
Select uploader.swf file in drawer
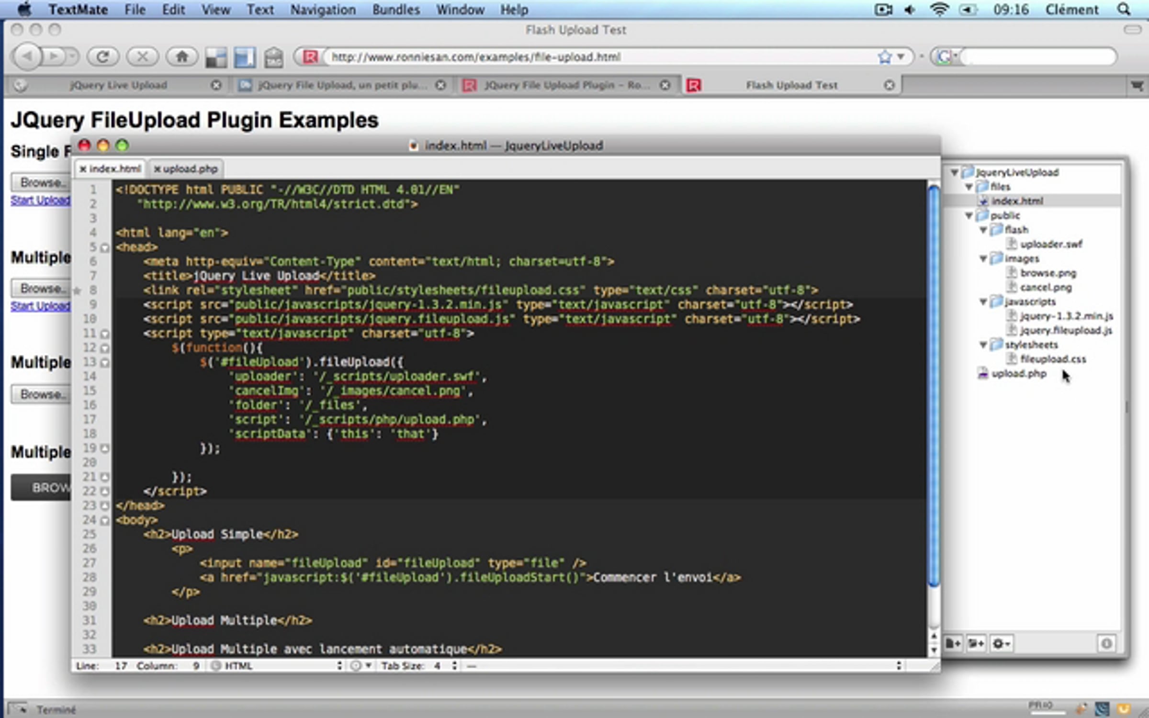[1050, 244]
